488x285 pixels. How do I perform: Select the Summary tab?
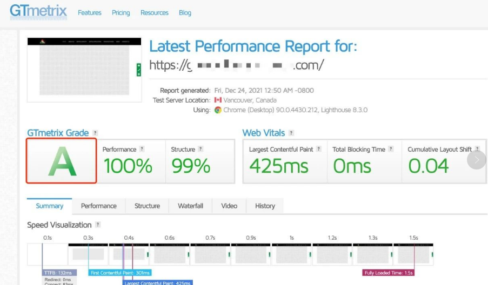point(50,206)
